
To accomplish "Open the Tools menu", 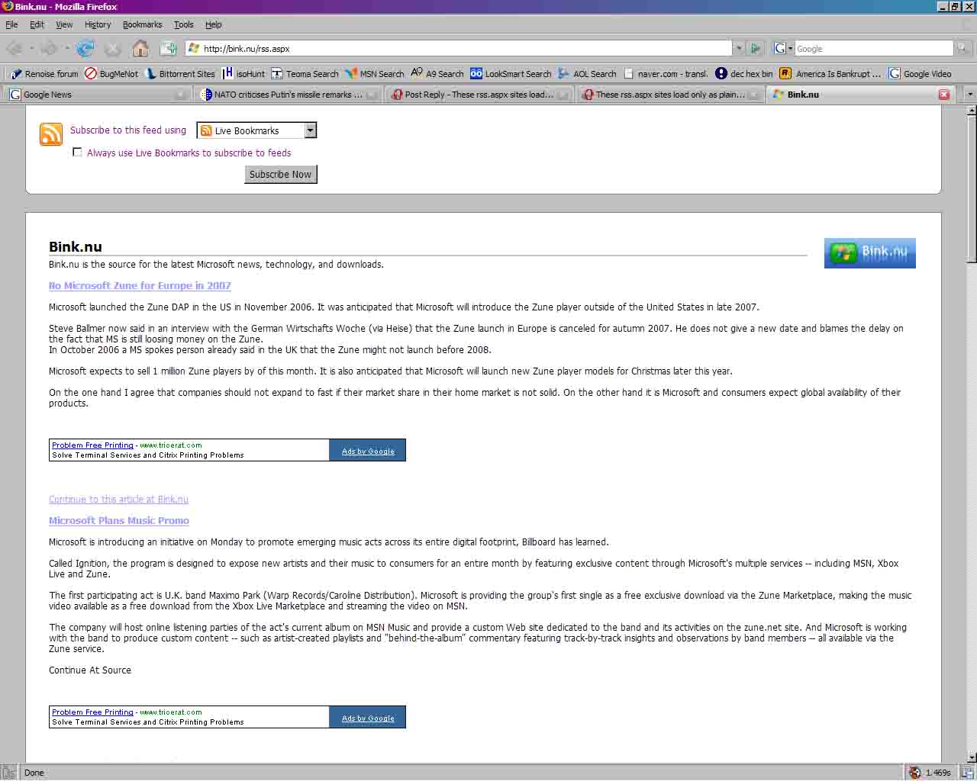I will pyautogui.click(x=183, y=24).
